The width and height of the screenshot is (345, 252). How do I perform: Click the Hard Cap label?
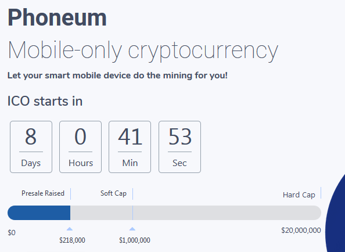point(299,195)
